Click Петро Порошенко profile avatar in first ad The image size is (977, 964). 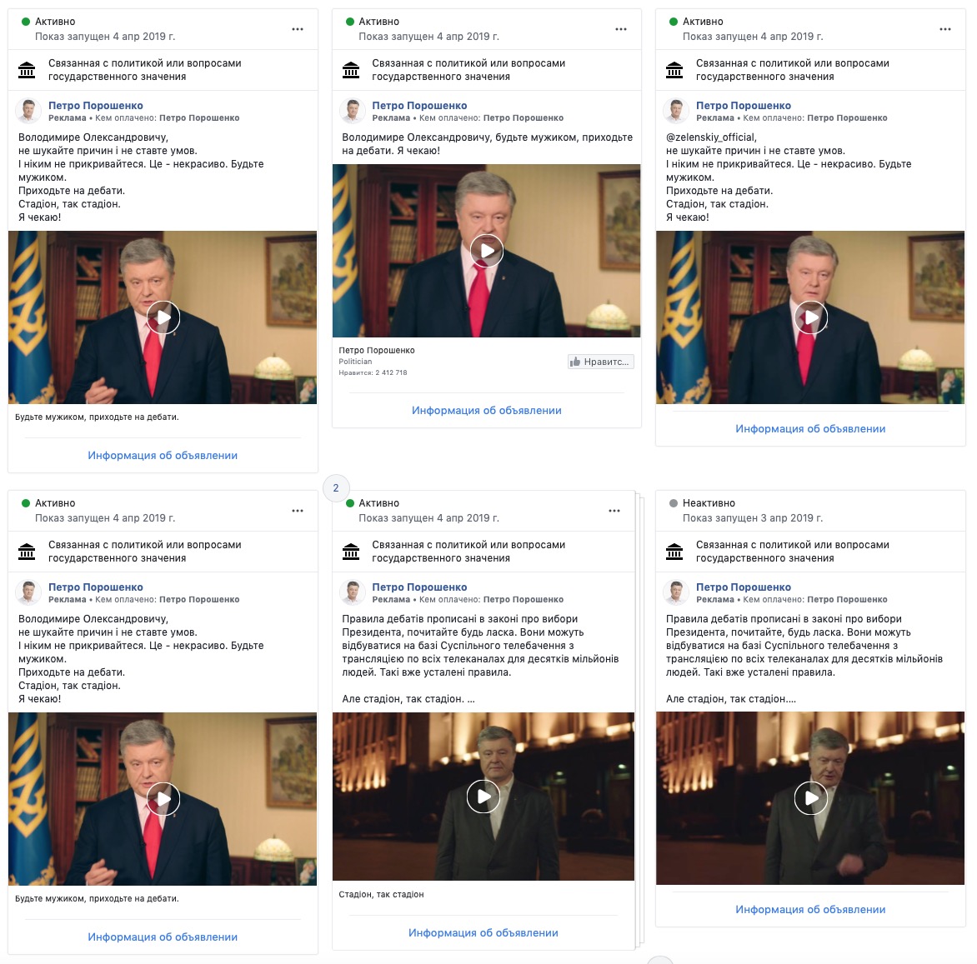click(x=28, y=111)
